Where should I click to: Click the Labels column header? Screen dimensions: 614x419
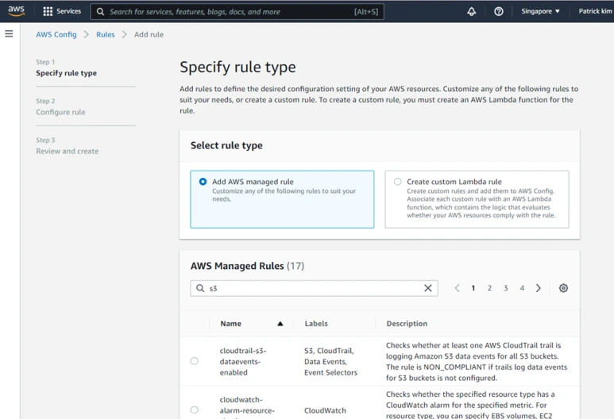click(316, 324)
